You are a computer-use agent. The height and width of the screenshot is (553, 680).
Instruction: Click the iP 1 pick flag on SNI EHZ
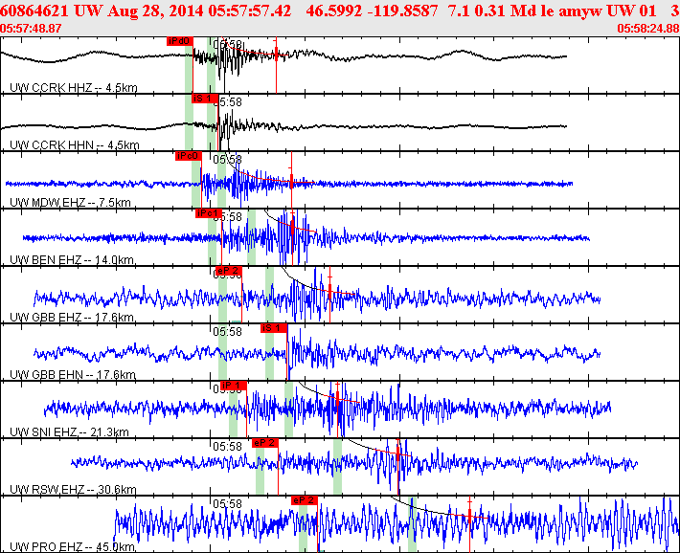(x=234, y=386)
